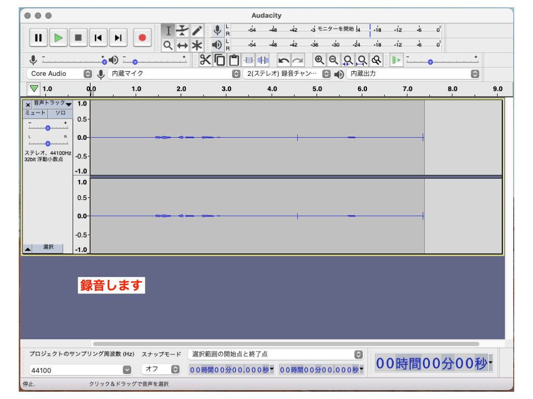This screenshot has width=533, height=399.
Task: Click the speaker icon beside playback slider
Action: [x=113, y=60]
